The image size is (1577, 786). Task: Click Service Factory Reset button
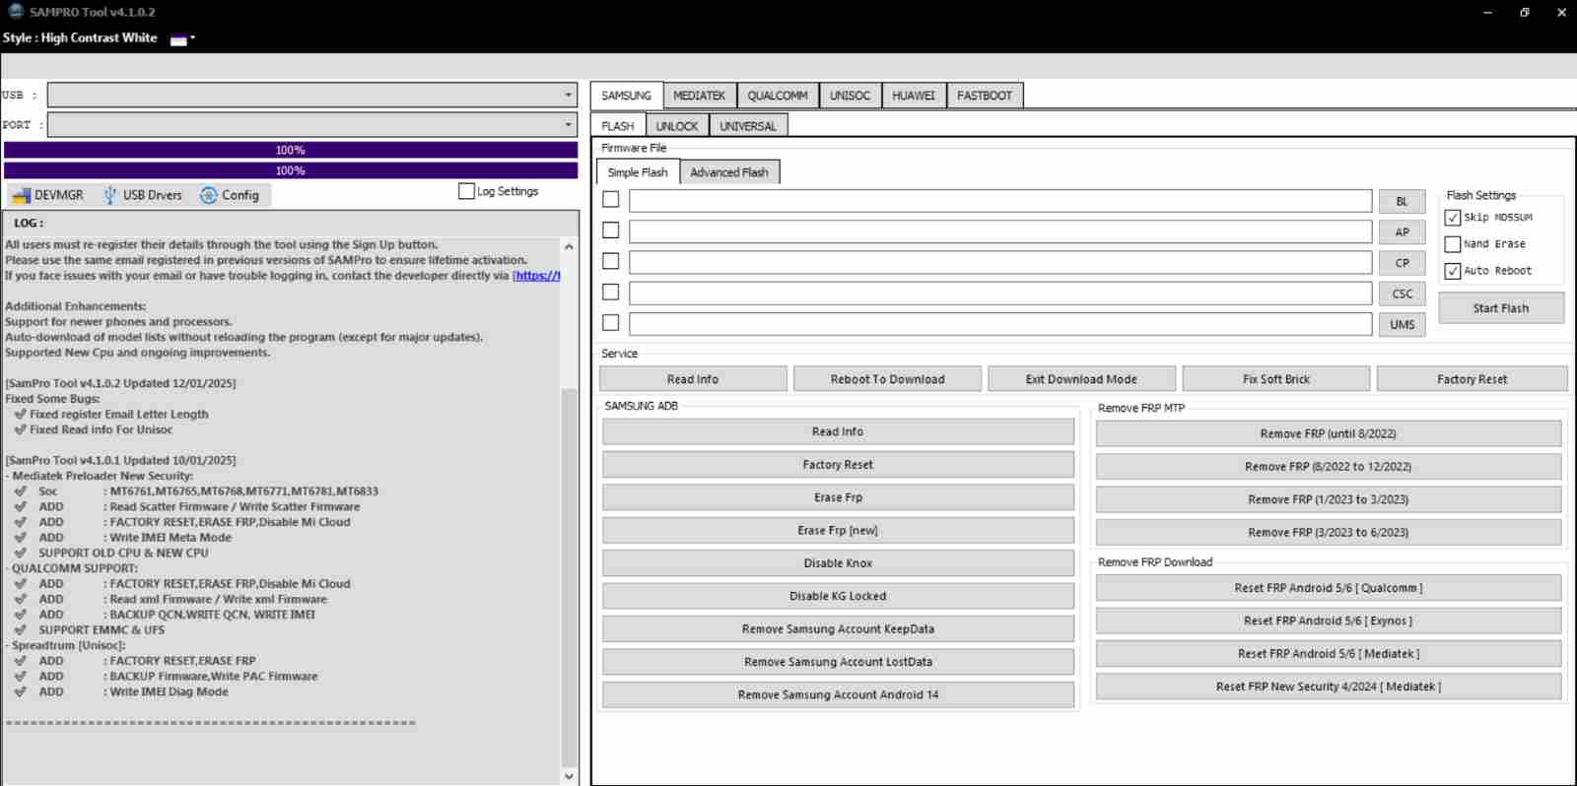(x=1472, y=379)
